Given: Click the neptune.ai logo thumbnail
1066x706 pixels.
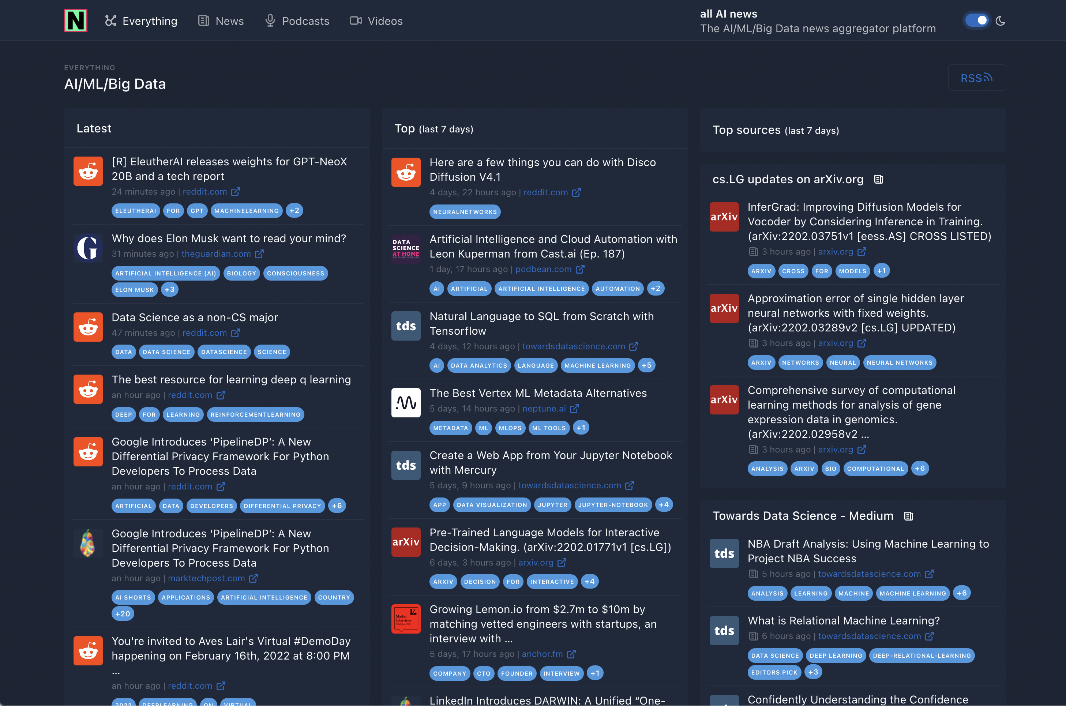Looking at the screenshot, I should click(406, 402).
